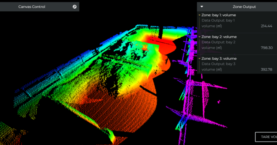
Task: Collapse the bay 3 zone arrow
Action: [x=200, y=59]
